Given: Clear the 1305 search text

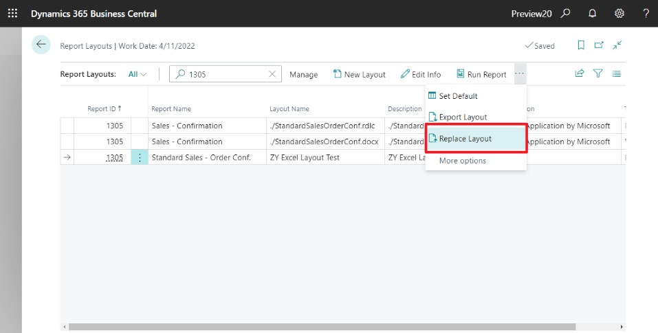Looking at the screenshot, I should coord(272,74).
